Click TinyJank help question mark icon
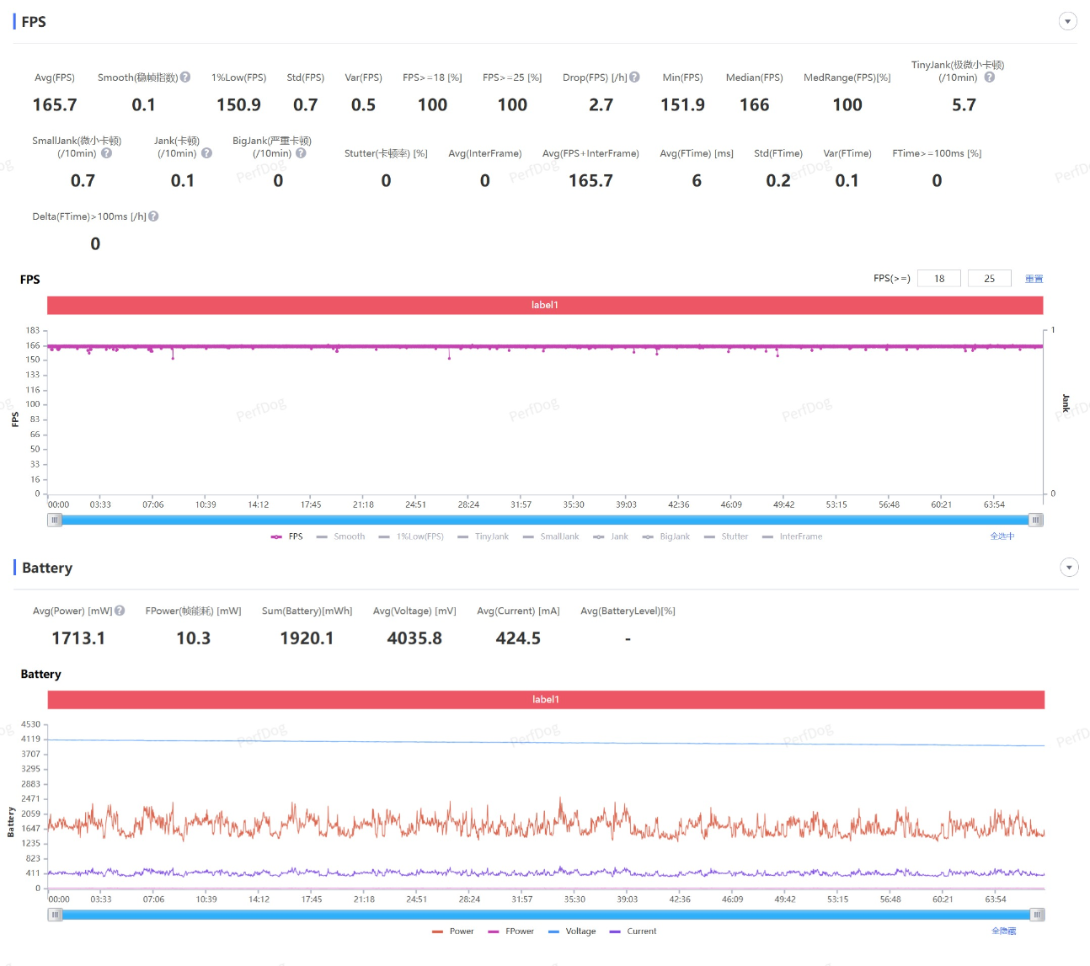 click(990, 77)
